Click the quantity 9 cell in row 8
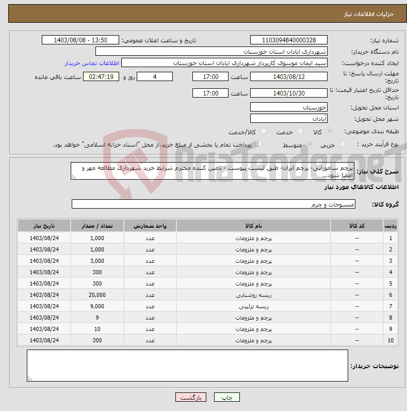The image size is (407, 411). pos(97,318)
